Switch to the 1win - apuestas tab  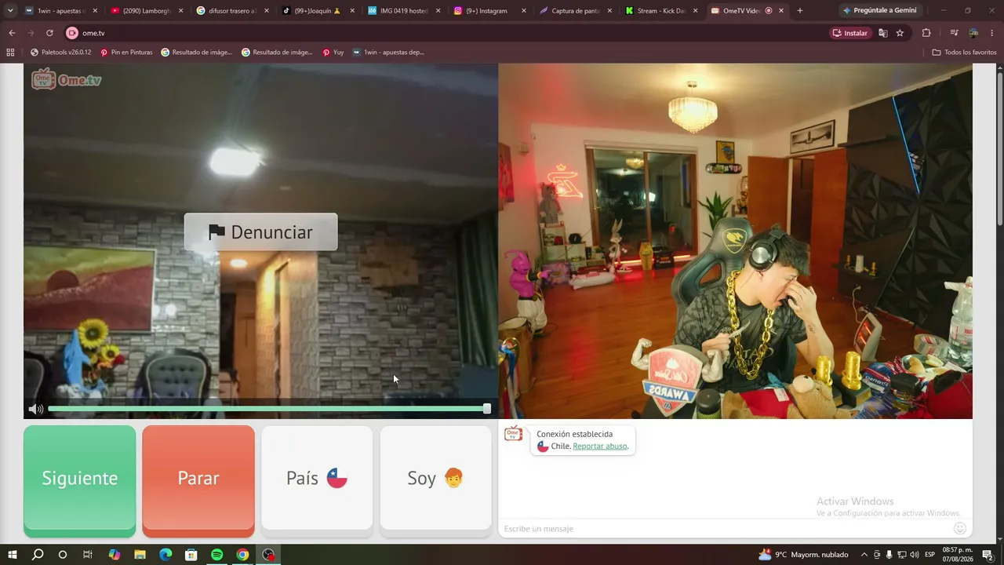(x=61, y=10)
